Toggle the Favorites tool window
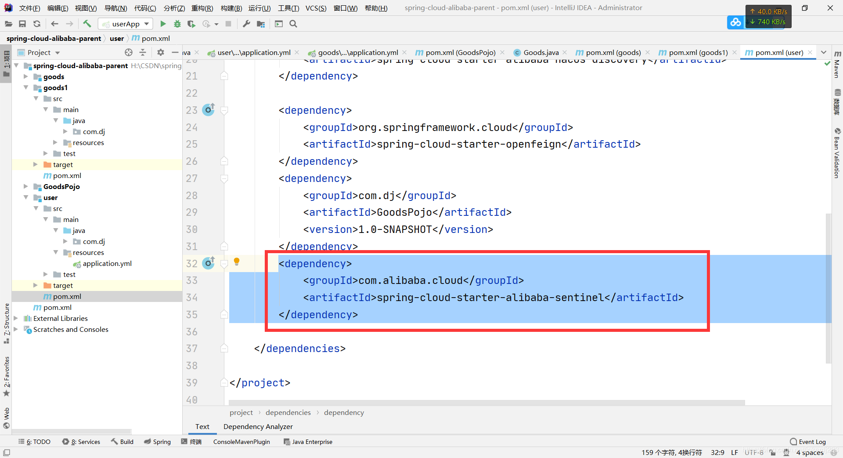Image resolution: width=843 pixels, height=458 pixels. pos(6,376)
